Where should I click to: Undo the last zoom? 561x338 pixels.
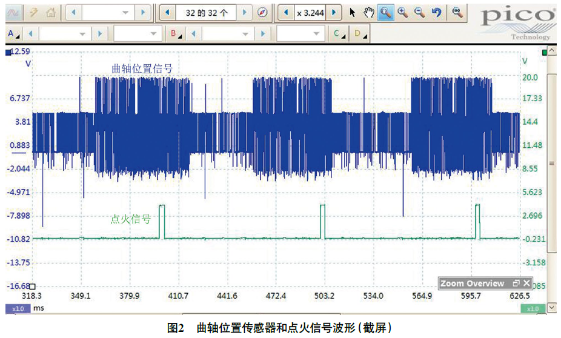click(x=436, y=13)
